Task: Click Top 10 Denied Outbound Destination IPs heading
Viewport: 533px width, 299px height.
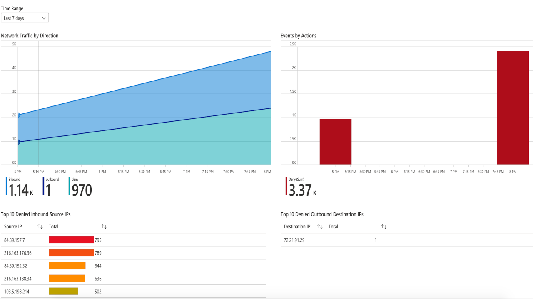Action: pos(322,214)
